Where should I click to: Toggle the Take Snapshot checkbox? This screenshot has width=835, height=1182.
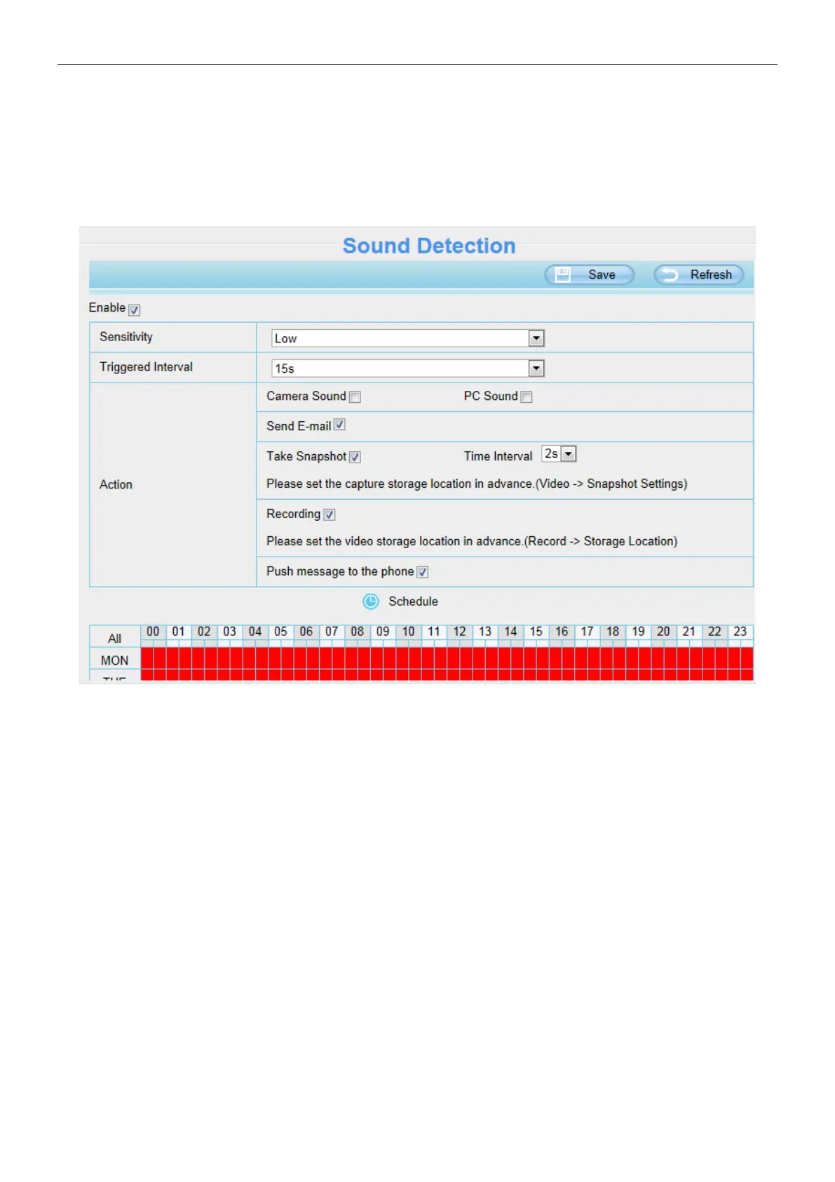pos(355,457)
